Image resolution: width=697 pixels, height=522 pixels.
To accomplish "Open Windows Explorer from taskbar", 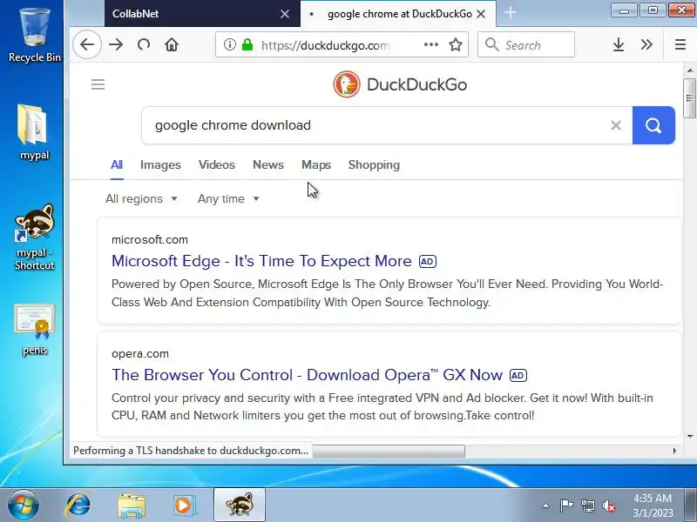I will pos(132,505).
